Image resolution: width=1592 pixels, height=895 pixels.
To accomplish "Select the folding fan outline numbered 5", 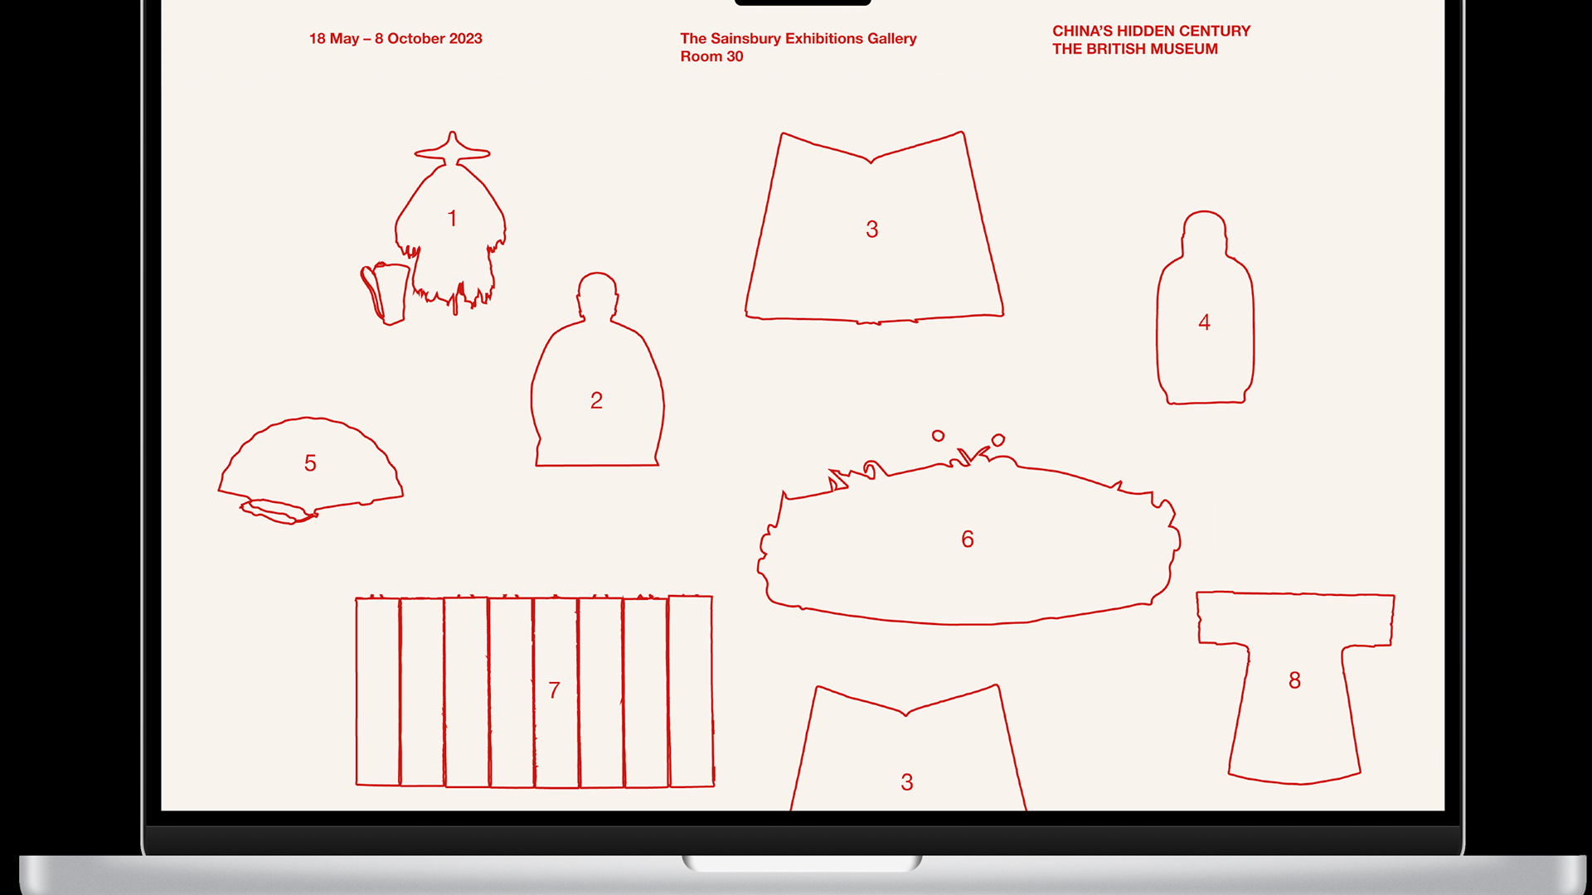I will (x=311, y=464).
